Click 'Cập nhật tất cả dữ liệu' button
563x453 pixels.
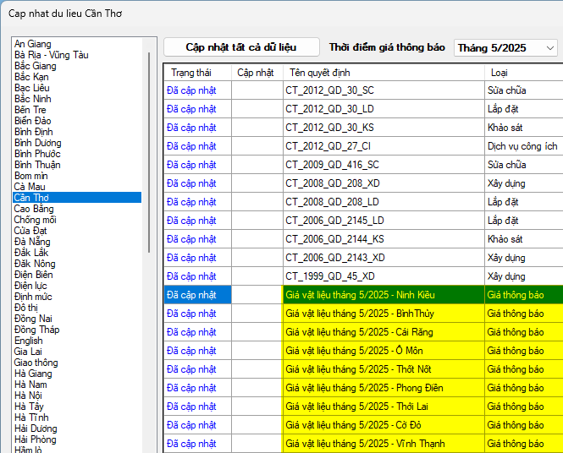(x=241, y=47)
